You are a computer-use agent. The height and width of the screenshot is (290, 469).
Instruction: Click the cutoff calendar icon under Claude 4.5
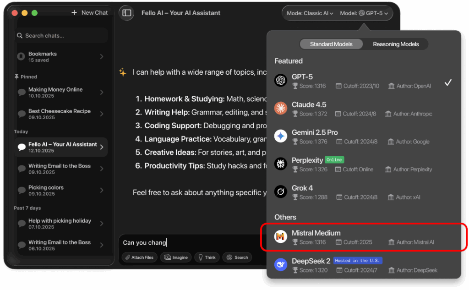[338, 114]
